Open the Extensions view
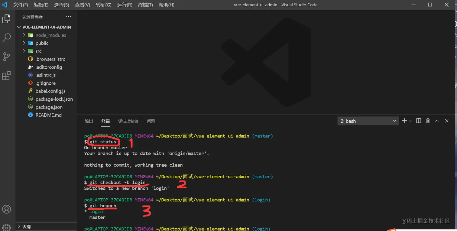 click(x=6, y=76)
